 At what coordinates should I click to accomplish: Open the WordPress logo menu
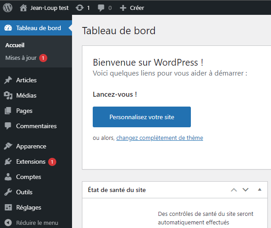click(8, 8)
